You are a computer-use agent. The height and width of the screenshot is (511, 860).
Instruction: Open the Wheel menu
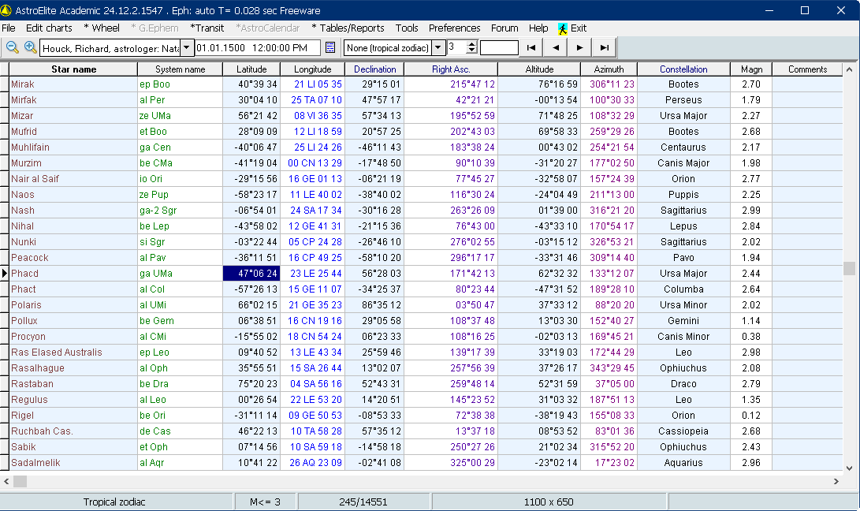pos(102,28)
